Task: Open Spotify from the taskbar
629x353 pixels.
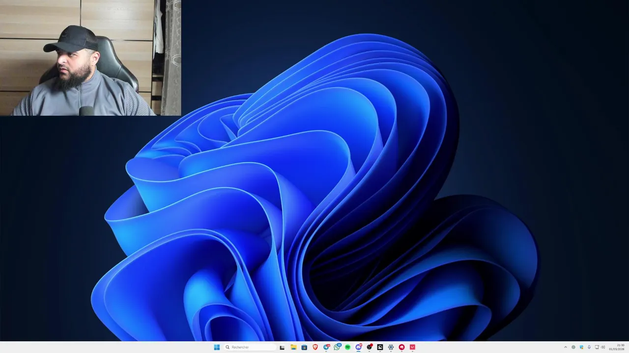Action: [x=347, y=347]
